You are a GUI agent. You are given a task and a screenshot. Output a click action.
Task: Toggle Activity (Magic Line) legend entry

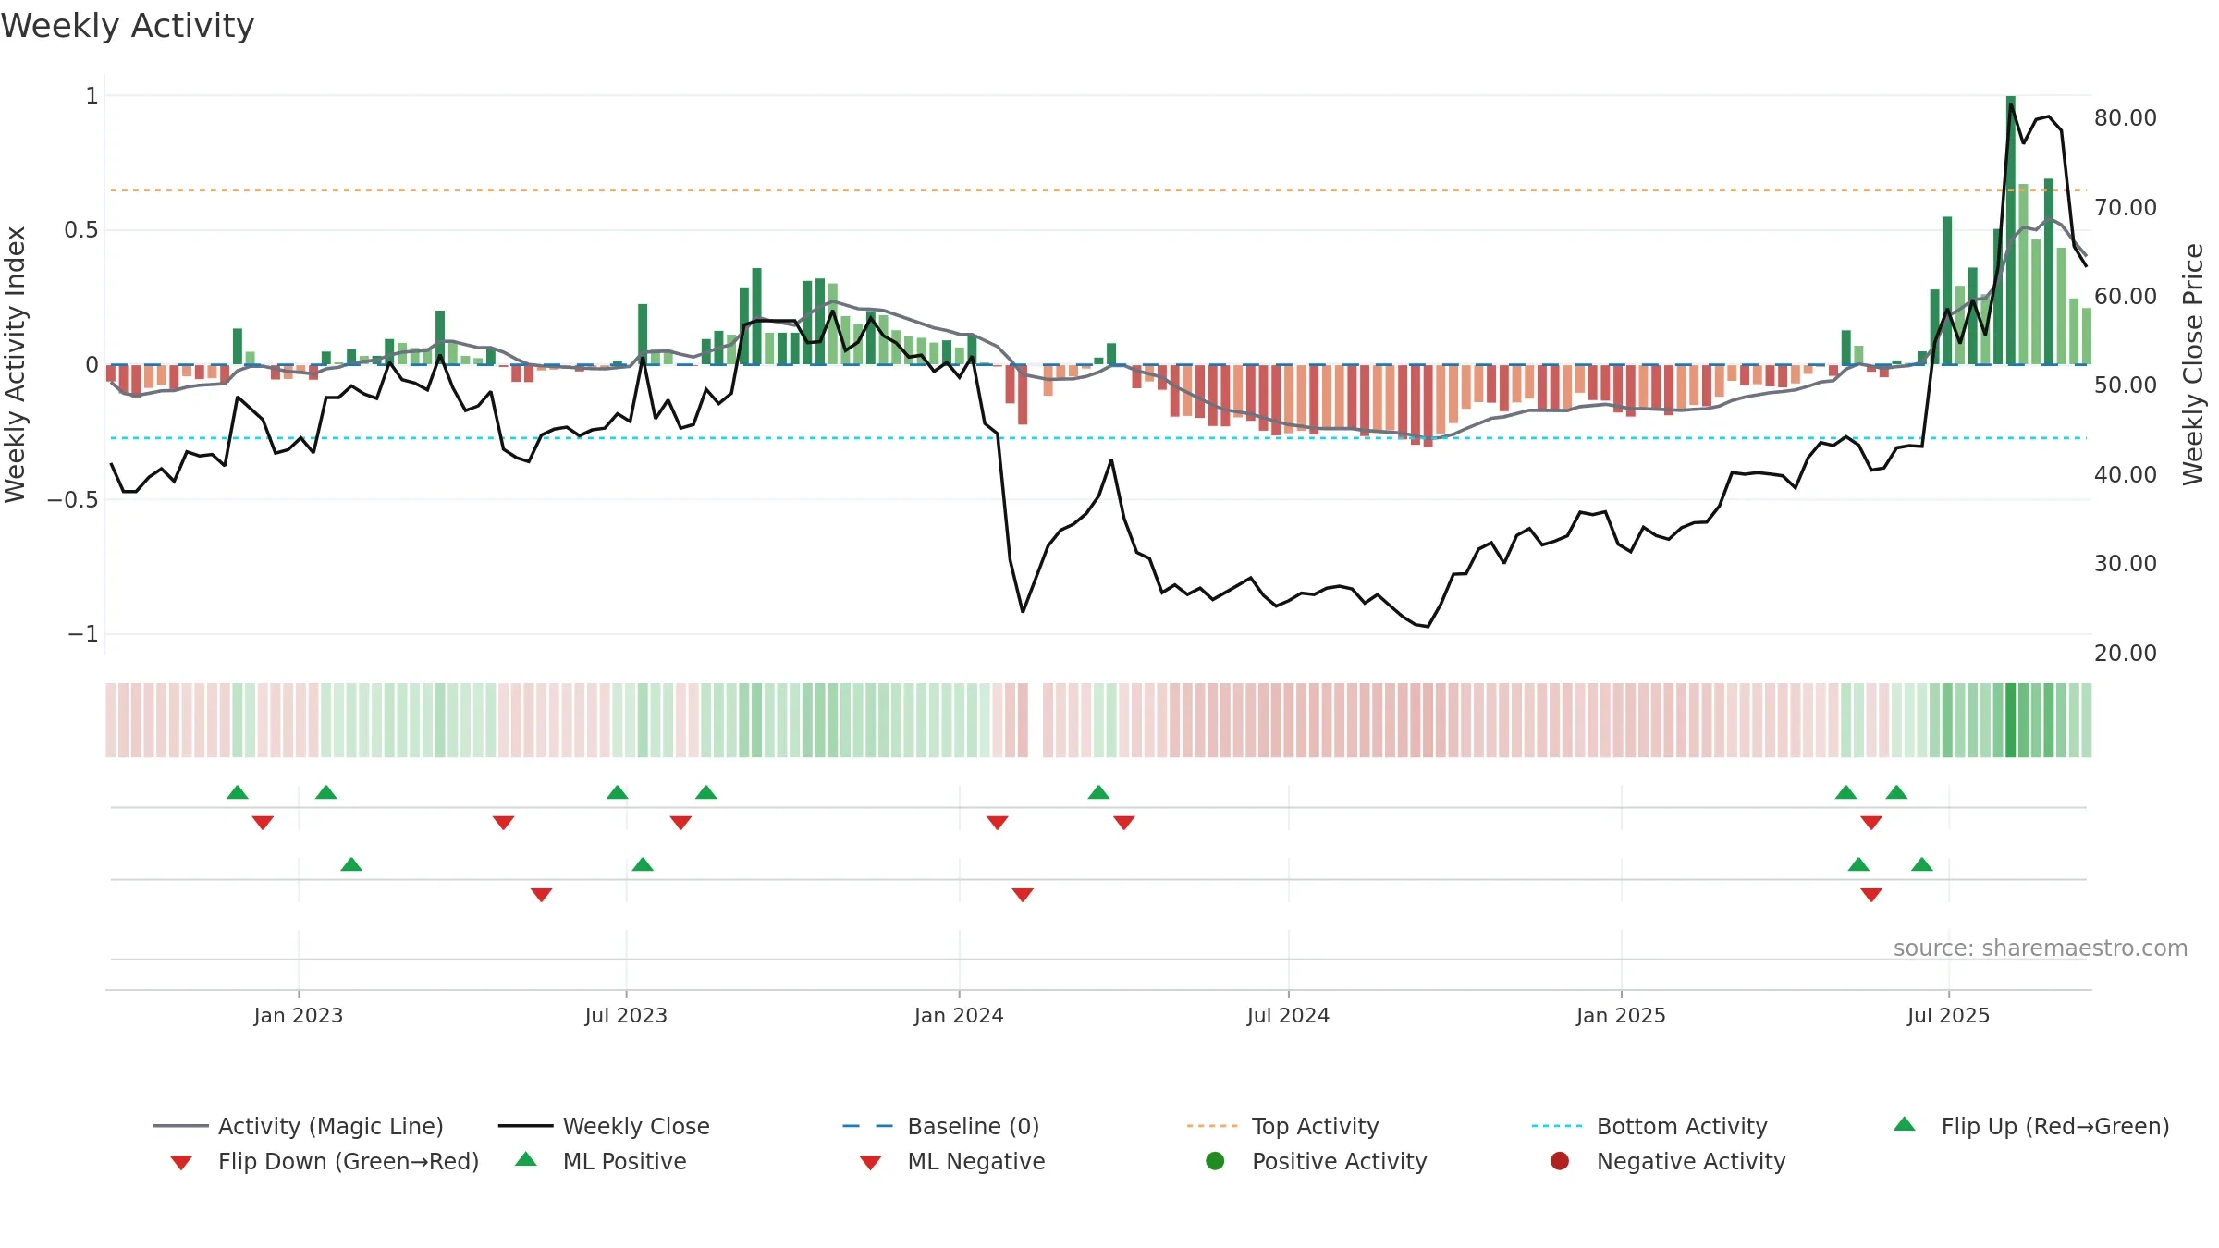[x=299, y=1126]
